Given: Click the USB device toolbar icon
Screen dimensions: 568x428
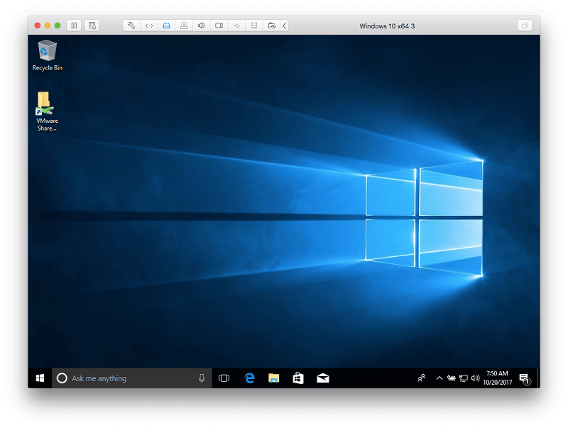Looking at the screenshot, I should (x=236, y=26).
